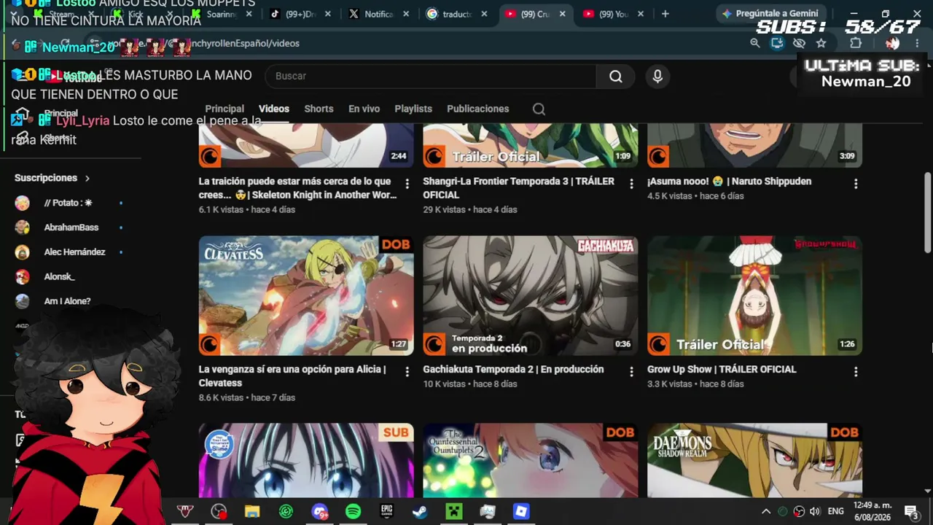Image resolution: width=933 pixels, height=525 pixels.
Task: Open options for Gachiakuta Temporada 2 video
Action: click(631, 372)
